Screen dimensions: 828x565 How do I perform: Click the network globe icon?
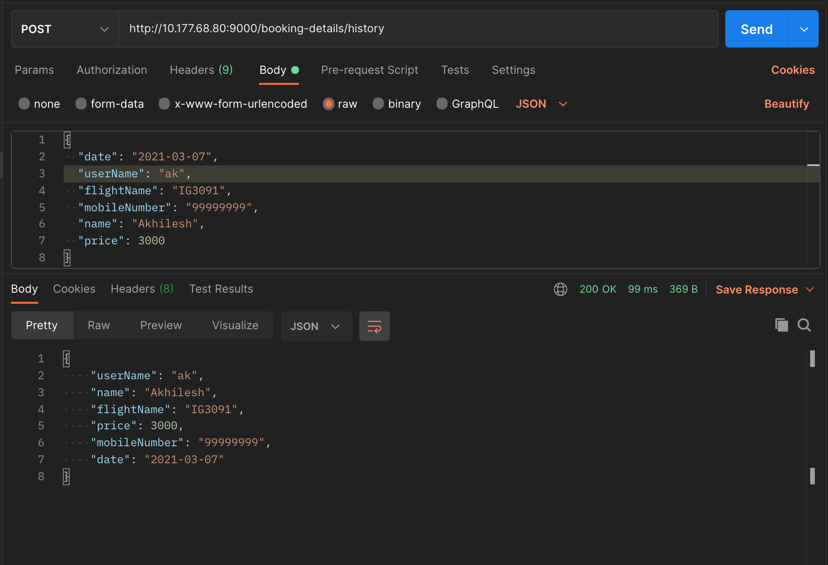pos(560,289)
